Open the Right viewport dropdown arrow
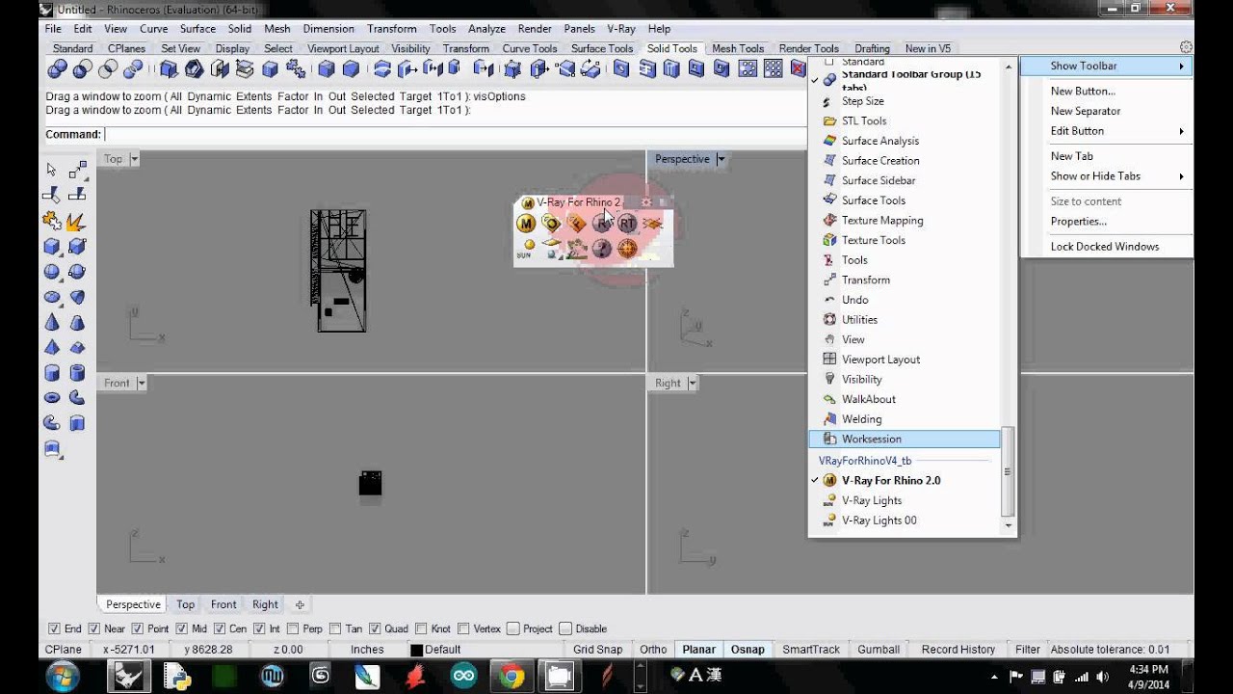The height and width of the screenshot is (694, 1233). (691, 383)
